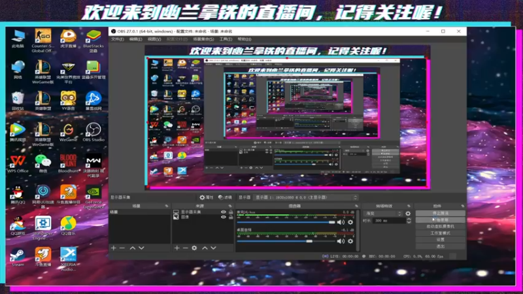Pop out the 控件 dock panel

[x=463, y=206]
